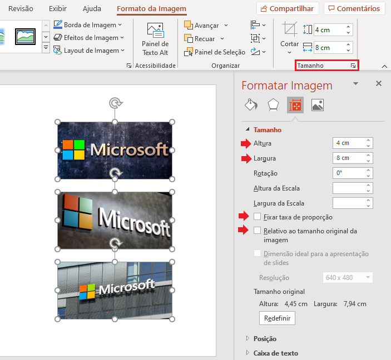Image resolution: width=391 pixels, height=360 pixels.
Task: Click the Avançar bring forward button
Action: (x=201, y=26)
